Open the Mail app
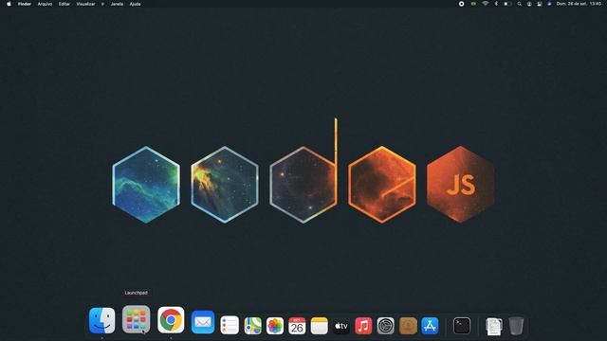607x341 pixels. coord(203,322)
